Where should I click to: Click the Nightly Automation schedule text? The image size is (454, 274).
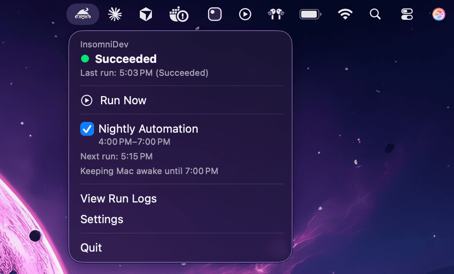tap(134, 142)
